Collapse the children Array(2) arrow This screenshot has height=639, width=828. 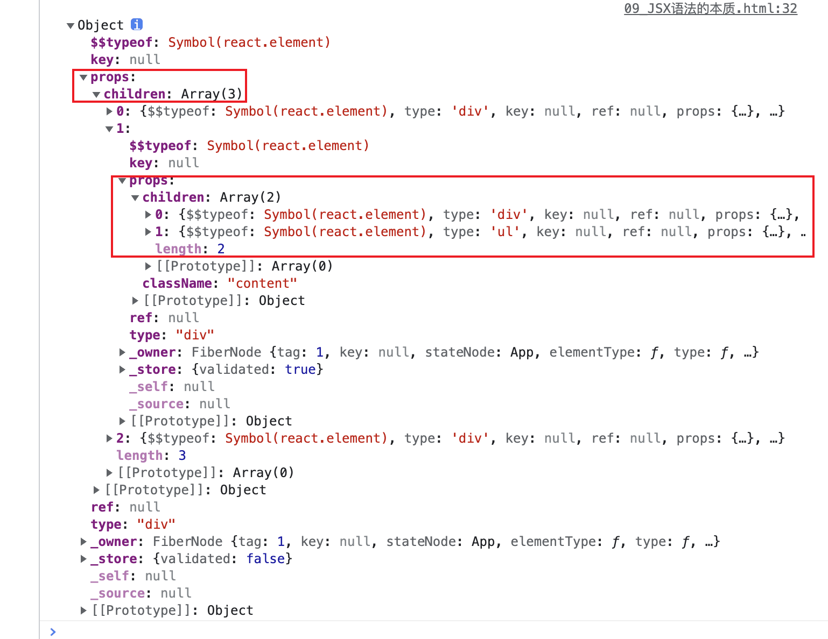(x=135, y=198)
